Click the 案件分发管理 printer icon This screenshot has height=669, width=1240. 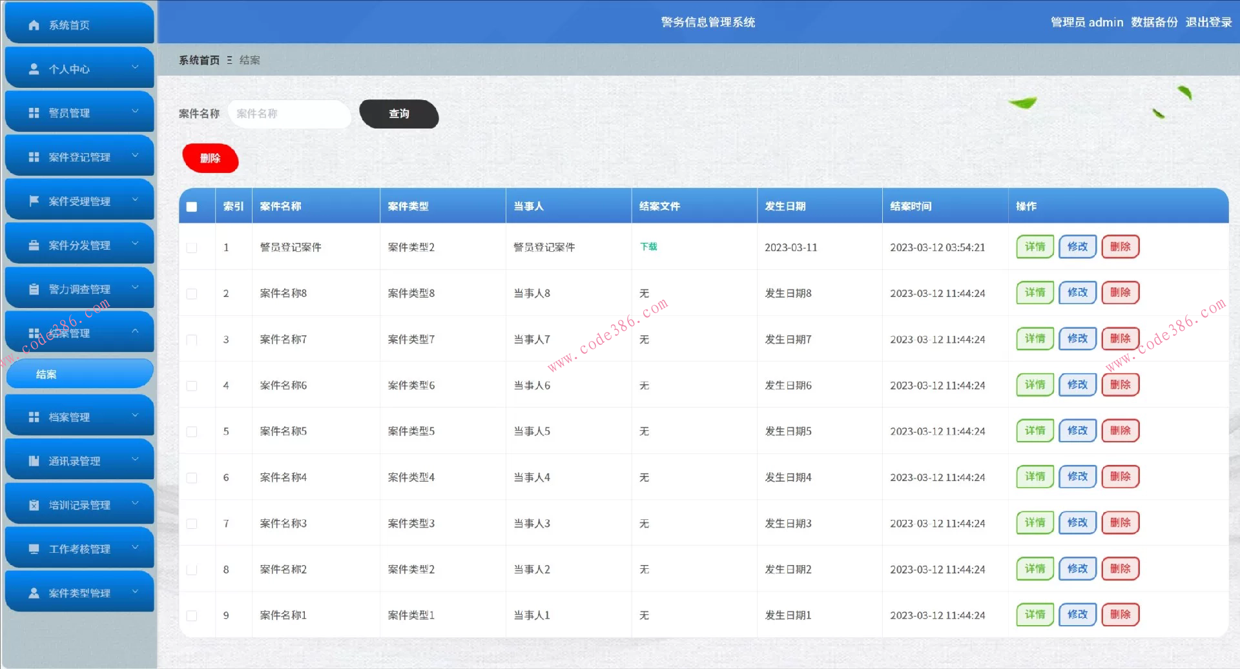33,244
